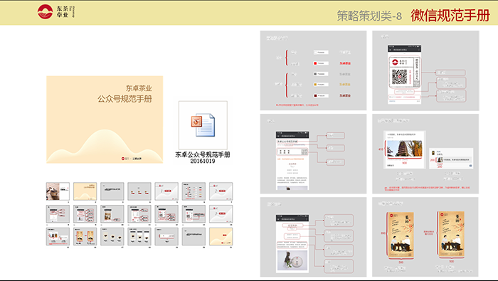Select the pagoda cover photo
The height and width of the screenshot is (281, 498).
pyautogui.click(x=404, y=148)
